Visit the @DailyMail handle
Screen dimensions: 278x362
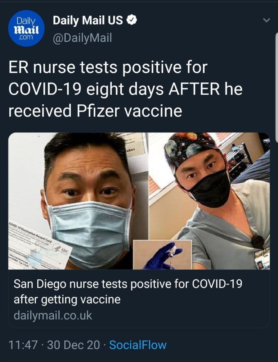pos(82,38)
